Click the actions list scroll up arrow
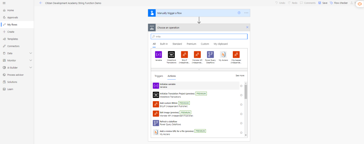Screen dimensions: 364x144 [246, 83]
